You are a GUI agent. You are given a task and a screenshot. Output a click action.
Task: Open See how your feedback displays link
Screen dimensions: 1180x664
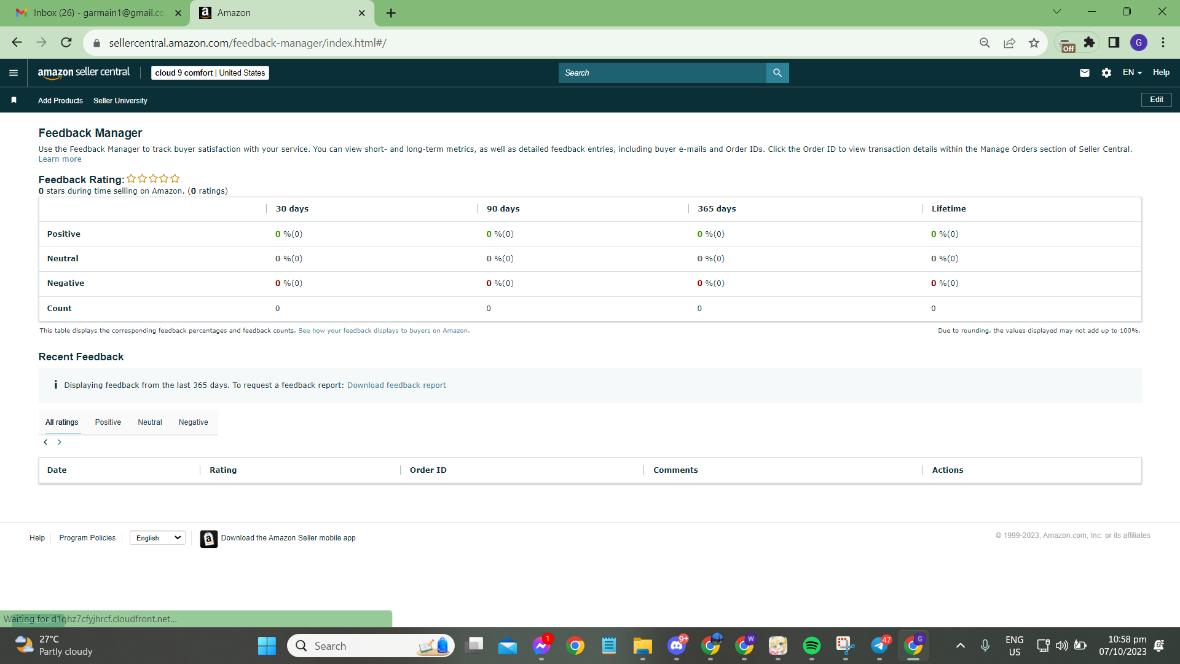coord(383,331)
